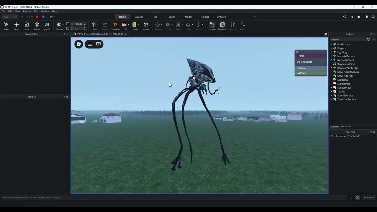
Task: Open the Material picker
Action: (x=158, y=25)
